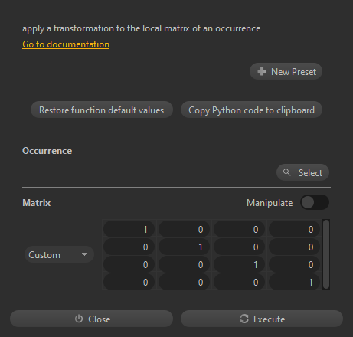The width and height of the screenshot is (353, 337).
Task: Select the fourth row fourth column matrix cell
Action: click(294, 282)
